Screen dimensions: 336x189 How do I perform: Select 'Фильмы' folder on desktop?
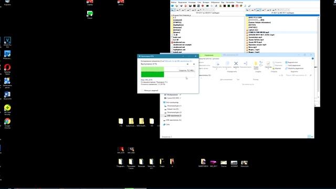click(141, 163)
